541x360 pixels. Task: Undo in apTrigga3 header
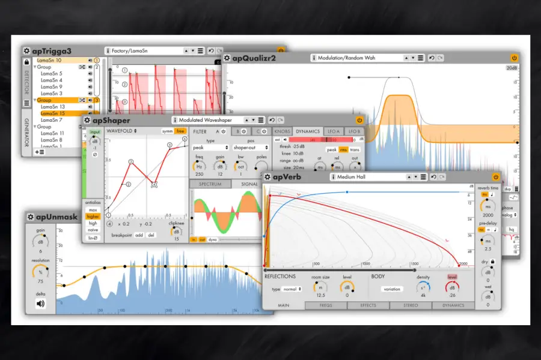(x=211, y=51)
